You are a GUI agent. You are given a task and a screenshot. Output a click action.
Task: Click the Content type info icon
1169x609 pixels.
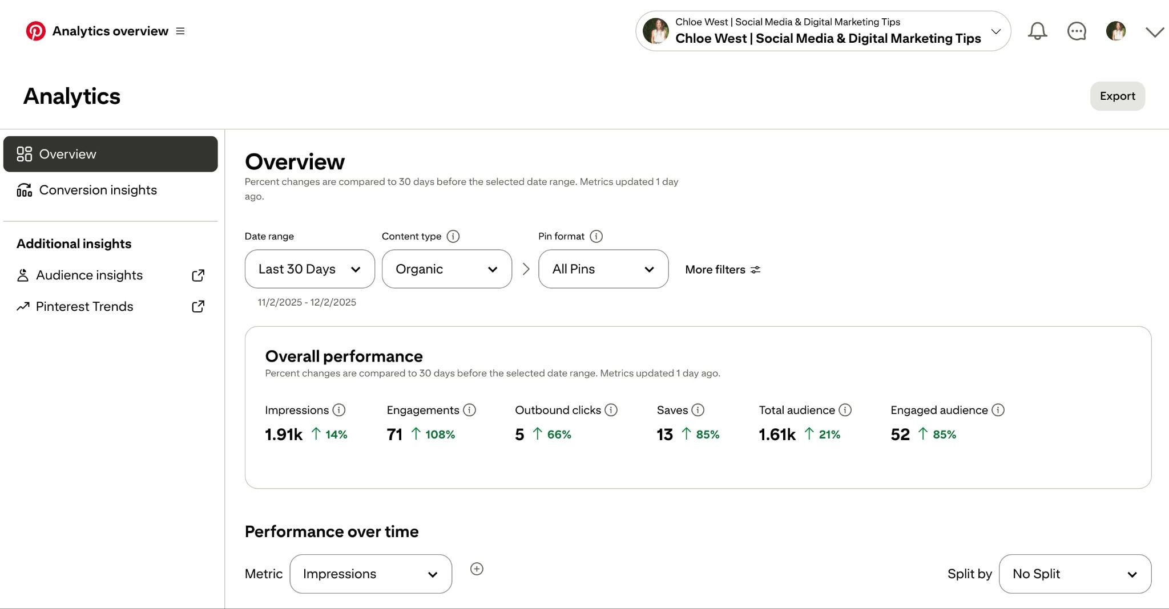pyautogui.click(x=454, y=236)
